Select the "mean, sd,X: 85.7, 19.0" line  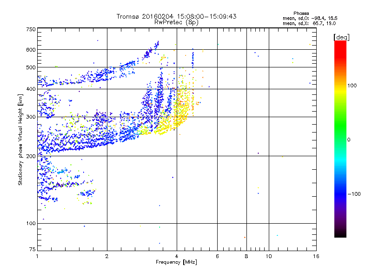coord(309,23)
